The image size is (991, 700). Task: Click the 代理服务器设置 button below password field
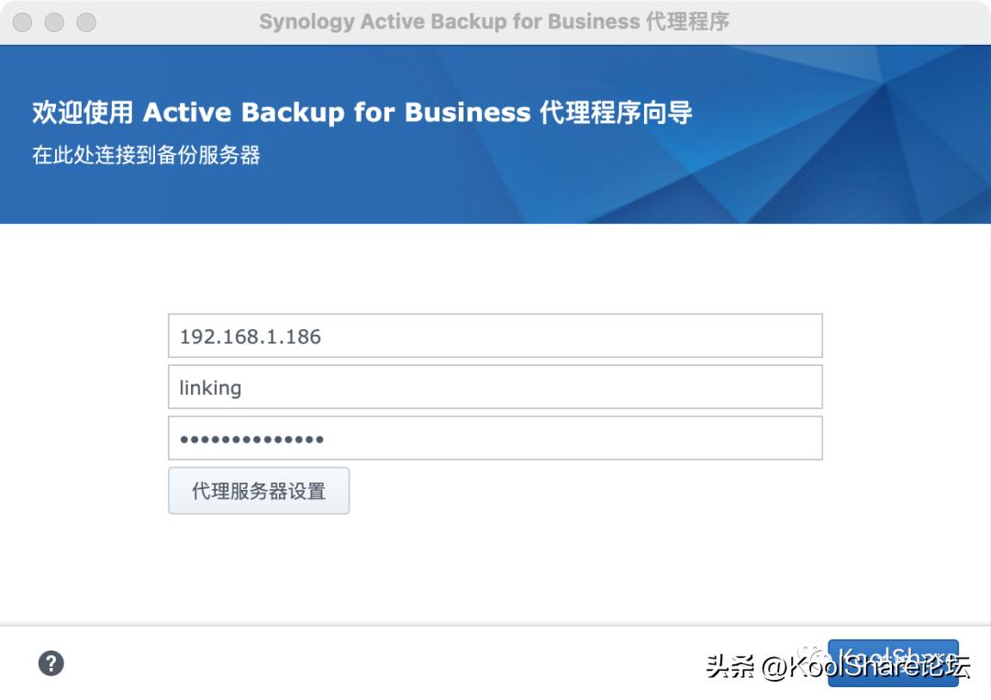[258, 491]
